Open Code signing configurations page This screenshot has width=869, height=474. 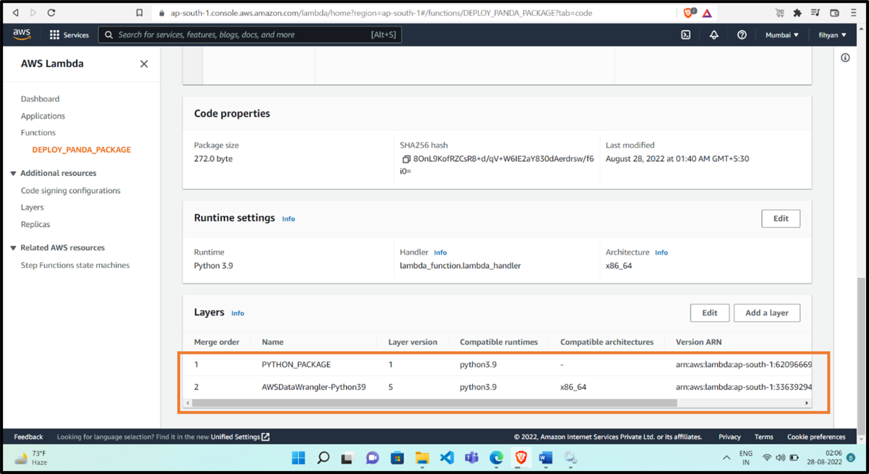coord(70,190)
